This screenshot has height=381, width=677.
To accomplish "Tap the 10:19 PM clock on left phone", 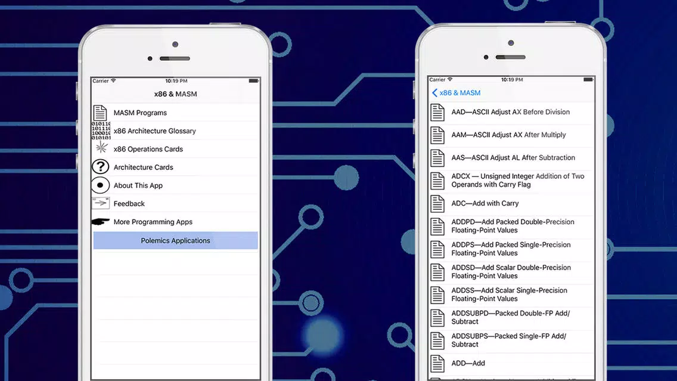I will (176, 80).
